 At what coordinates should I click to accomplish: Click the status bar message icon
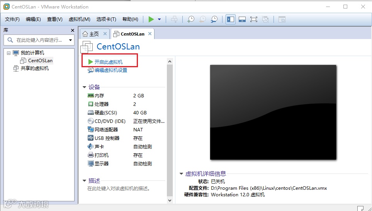tap(360, 209)
